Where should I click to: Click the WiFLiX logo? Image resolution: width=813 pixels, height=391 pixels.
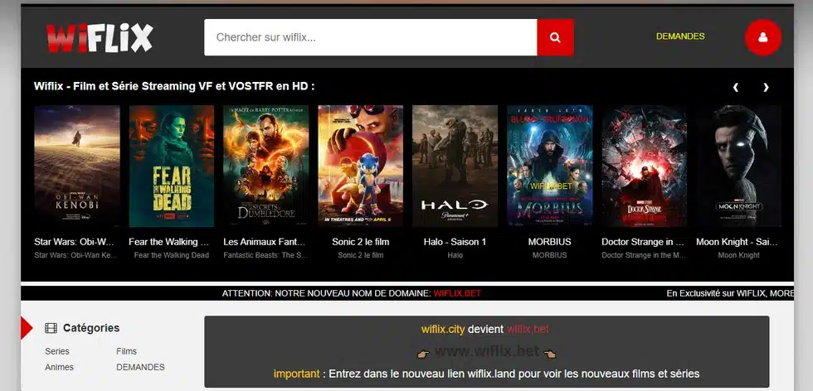pos(100,38)
